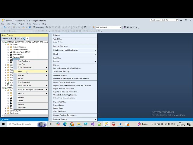The image size is (193, 145).
Task: Open the View menu
Action: click(x=14, y=24)
